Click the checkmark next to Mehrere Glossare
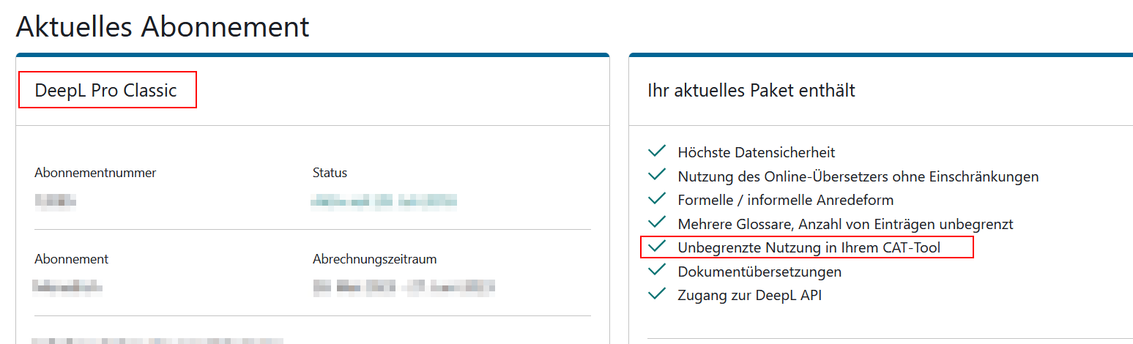Viewport: 1133px width, 344px height. pyautogui.click(x=657, y=223)
